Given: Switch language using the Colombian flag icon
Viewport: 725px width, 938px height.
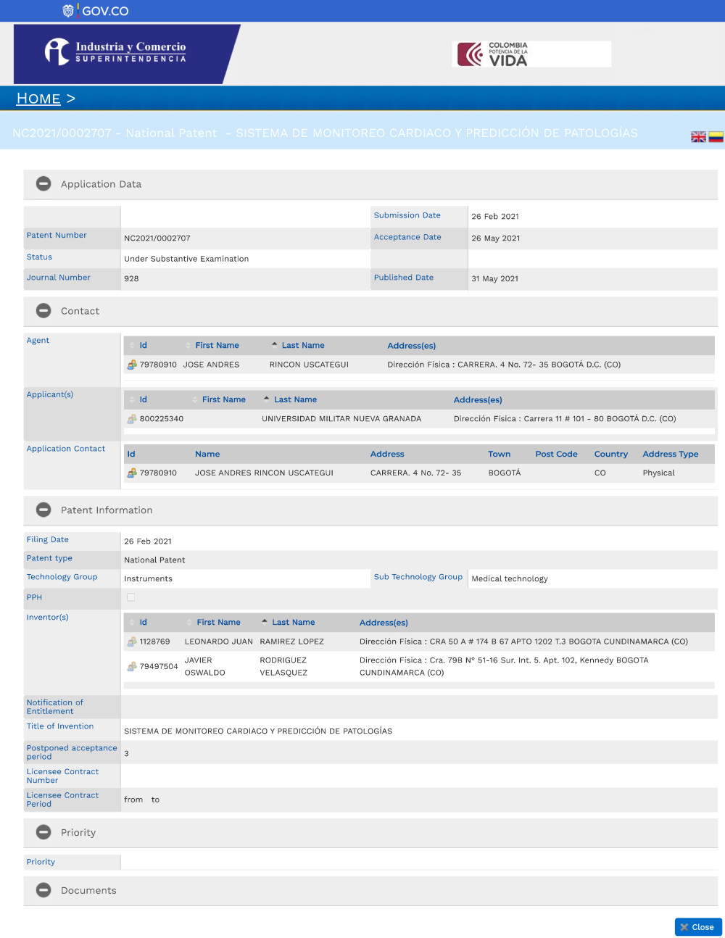Looking at the screenshot, I should pyautogui.click(x=716, y=137).
